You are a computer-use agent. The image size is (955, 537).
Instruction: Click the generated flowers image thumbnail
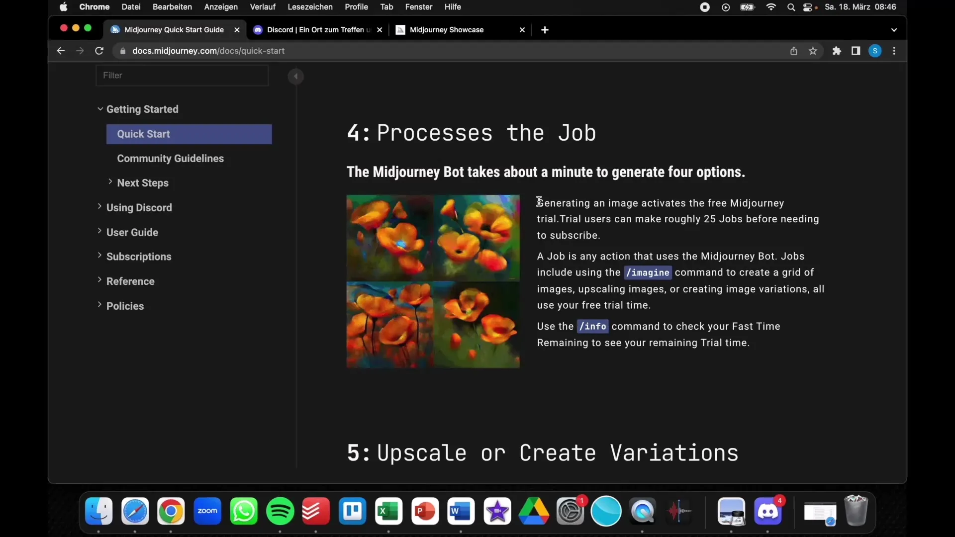(x=433, y=280)
